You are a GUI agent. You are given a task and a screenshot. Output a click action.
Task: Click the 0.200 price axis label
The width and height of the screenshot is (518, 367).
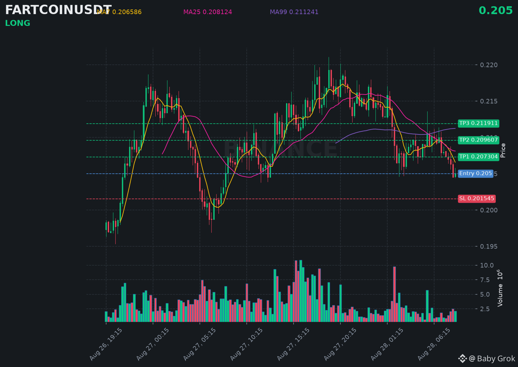[x=489, y=210]
